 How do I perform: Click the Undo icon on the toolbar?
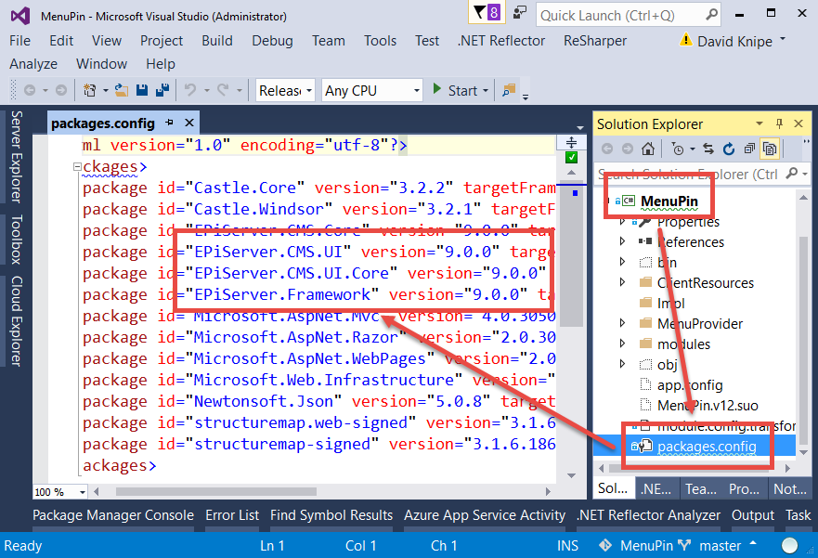pos(188,90)
